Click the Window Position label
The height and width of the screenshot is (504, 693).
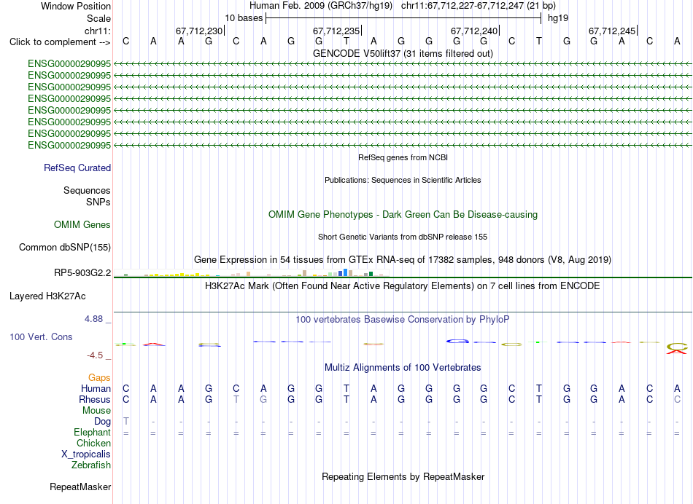[x=76, y=6]
